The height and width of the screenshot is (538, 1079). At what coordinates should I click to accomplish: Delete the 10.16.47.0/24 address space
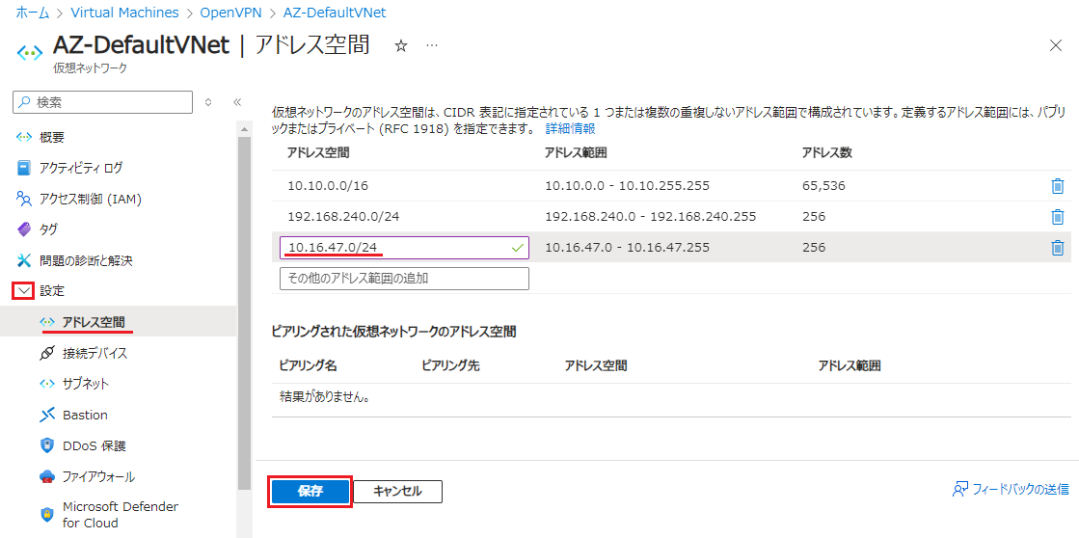1058,248
